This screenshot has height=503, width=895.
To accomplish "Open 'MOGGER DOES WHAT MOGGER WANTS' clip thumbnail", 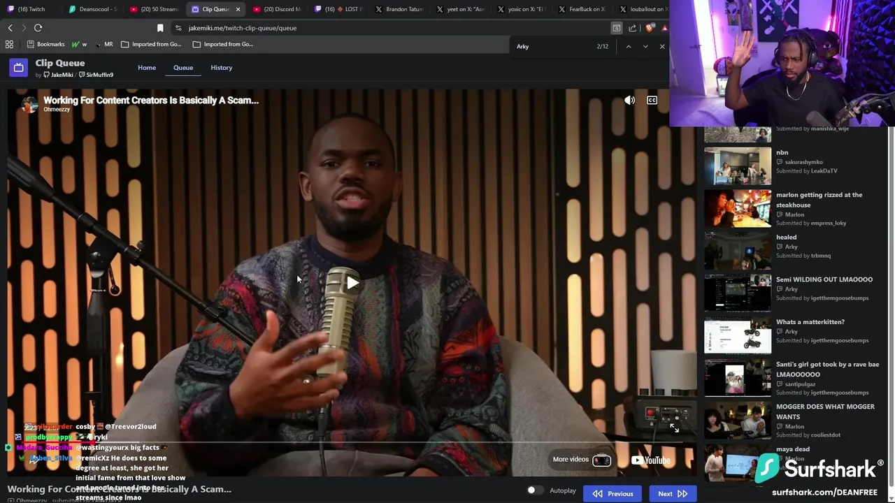I will click(x=738, y=420).
